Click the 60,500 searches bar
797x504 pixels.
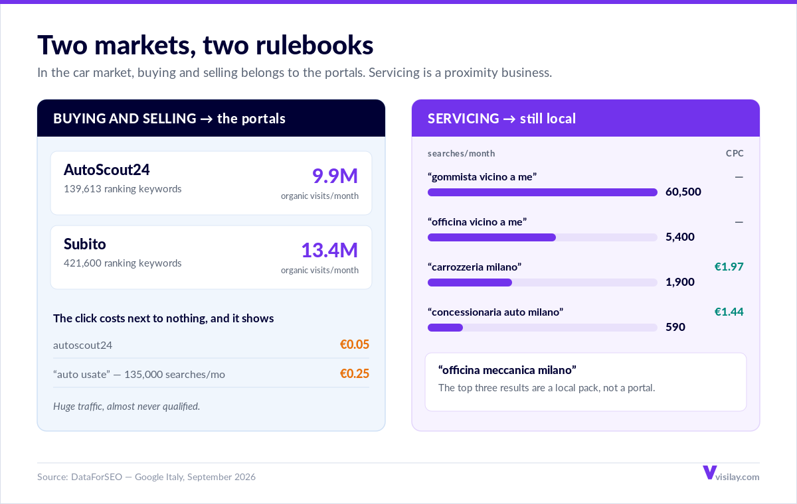[543, 192]
